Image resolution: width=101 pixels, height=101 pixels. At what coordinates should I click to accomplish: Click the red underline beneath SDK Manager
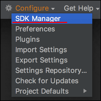tap(40, 22)
